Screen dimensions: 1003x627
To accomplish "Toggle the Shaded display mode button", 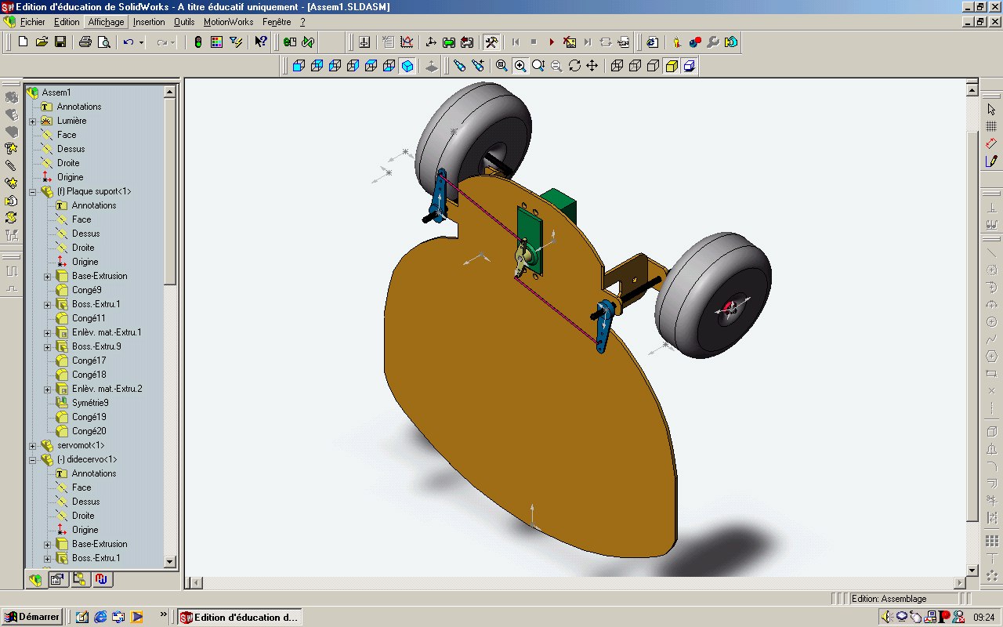I will 672,66.
